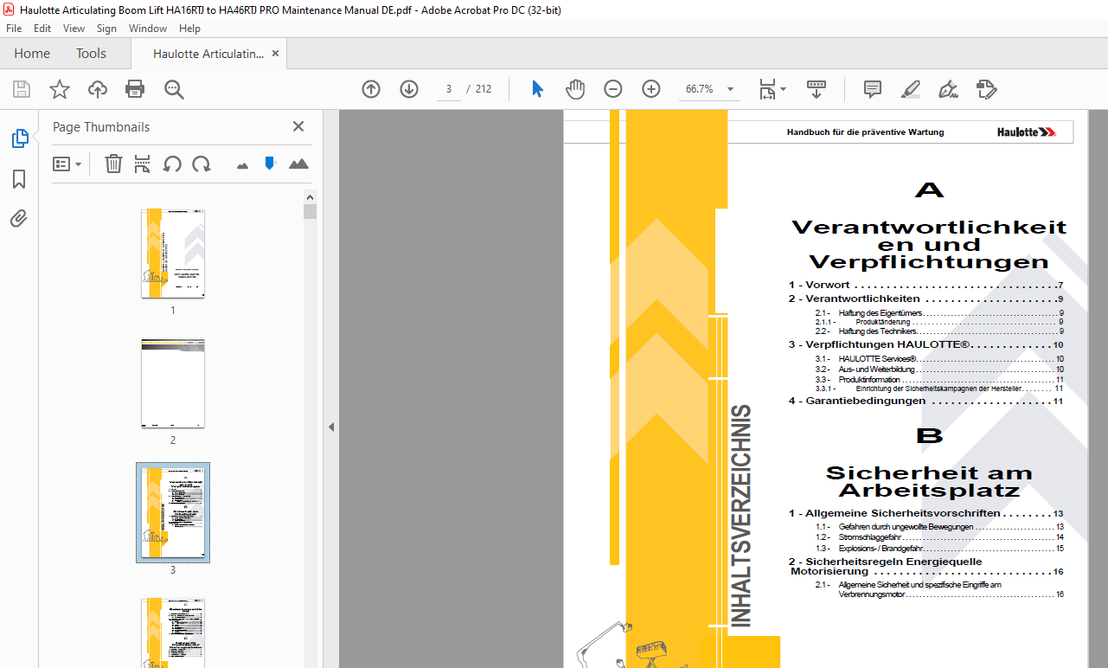Switch to the Tools tab
The image size is (1108, 668).
(x=91, y=54)
